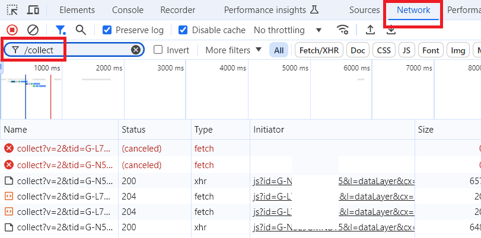Screen dimensions: 481x238
Task: Open the network search magnifier
Action: coord(81,30)
